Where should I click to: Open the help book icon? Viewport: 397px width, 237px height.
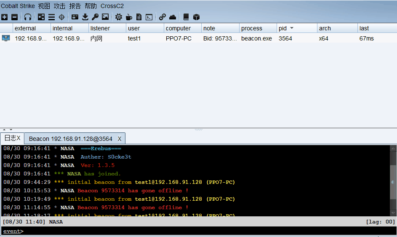[x=186, y=17]
